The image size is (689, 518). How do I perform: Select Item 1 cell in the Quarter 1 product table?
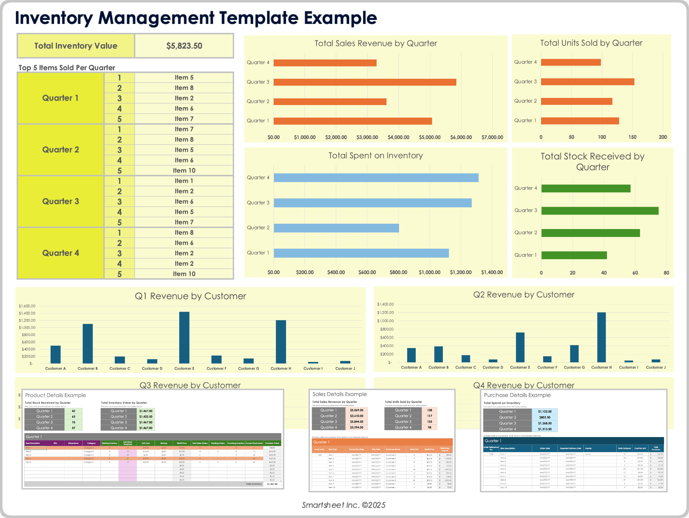[x=36, y=447]
